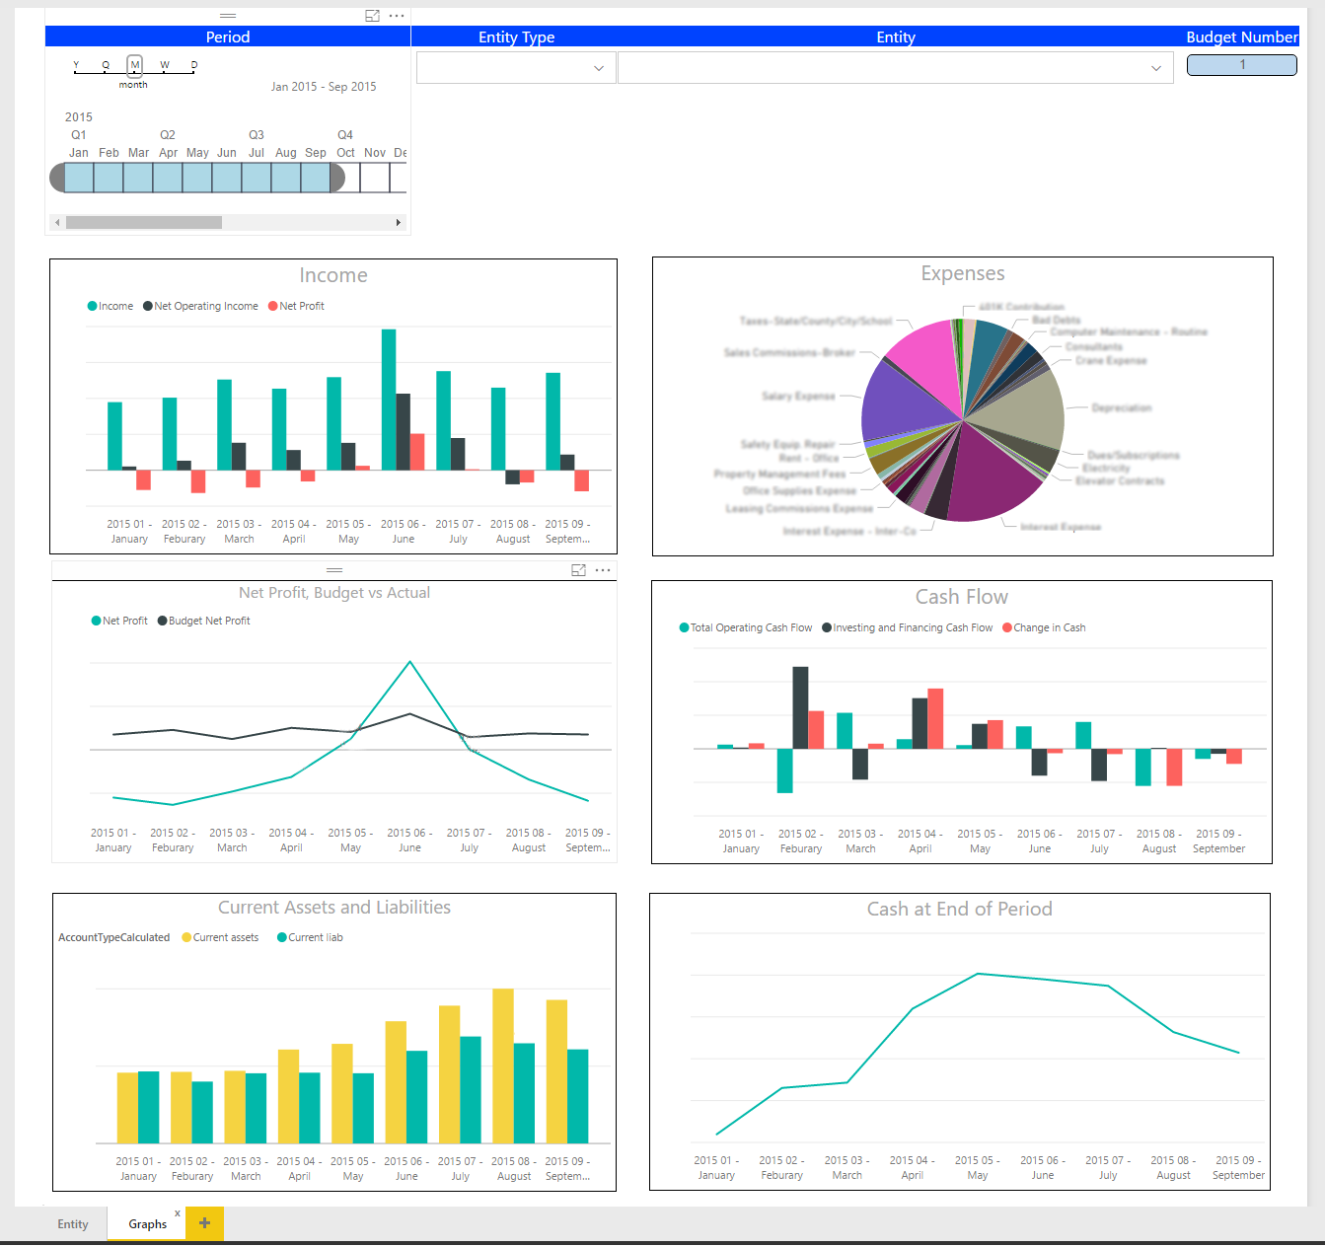Viewport: 1325px width, 1247px height.
Task: Select Budget Number 1 button
Action: [x=1241, y=65]
